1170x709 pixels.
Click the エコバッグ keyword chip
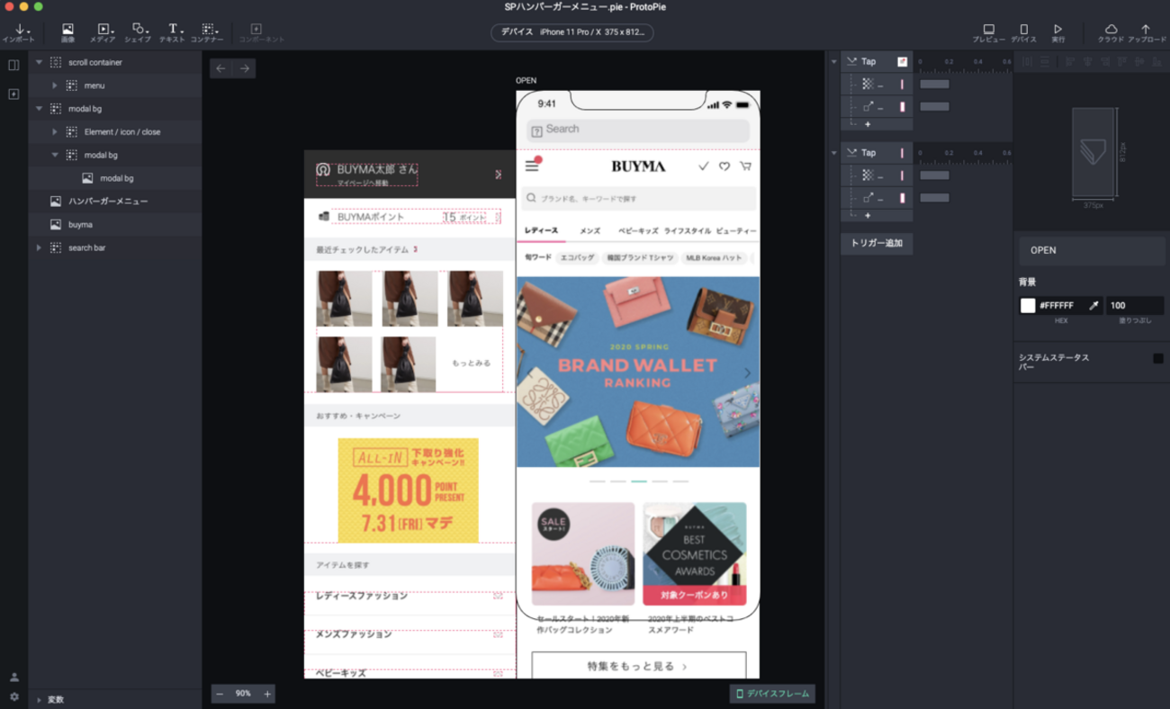(x=577, y=258)
